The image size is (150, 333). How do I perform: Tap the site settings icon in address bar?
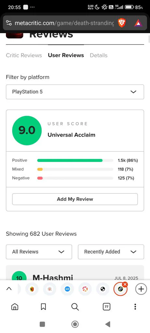[9, 23]
